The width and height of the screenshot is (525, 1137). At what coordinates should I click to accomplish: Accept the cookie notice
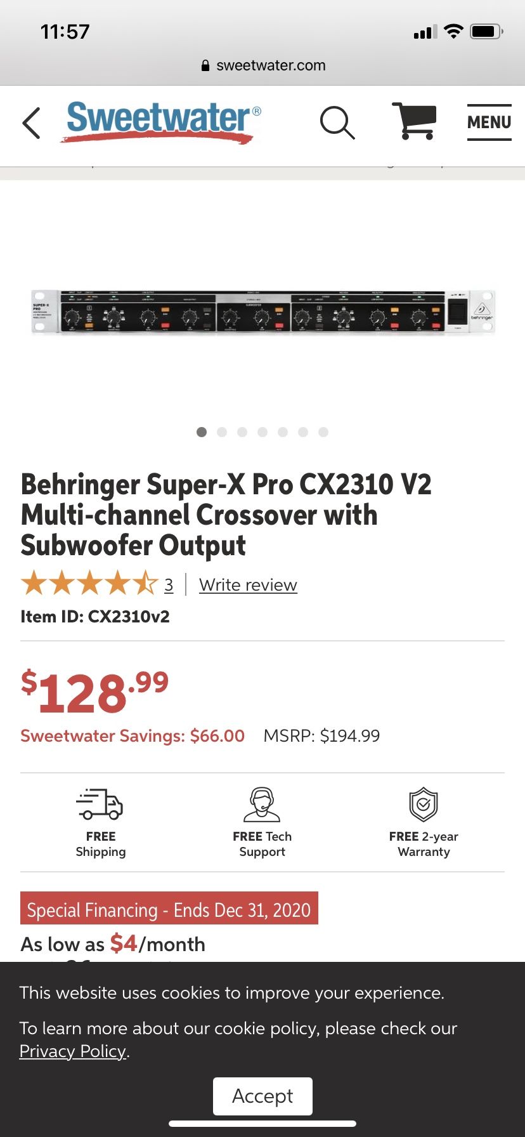click(x=262, y=1096)
